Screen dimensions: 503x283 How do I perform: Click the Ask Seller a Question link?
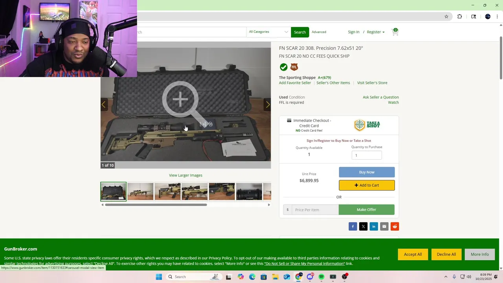(x=381, y=97)
